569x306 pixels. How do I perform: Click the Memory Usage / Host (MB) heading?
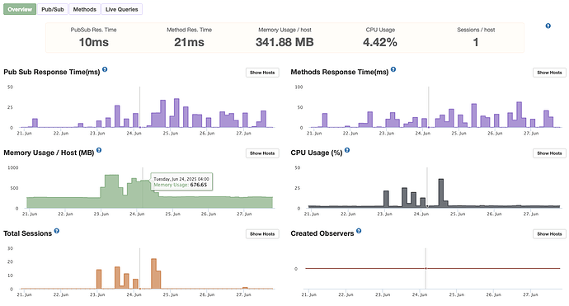pos(49,153)
